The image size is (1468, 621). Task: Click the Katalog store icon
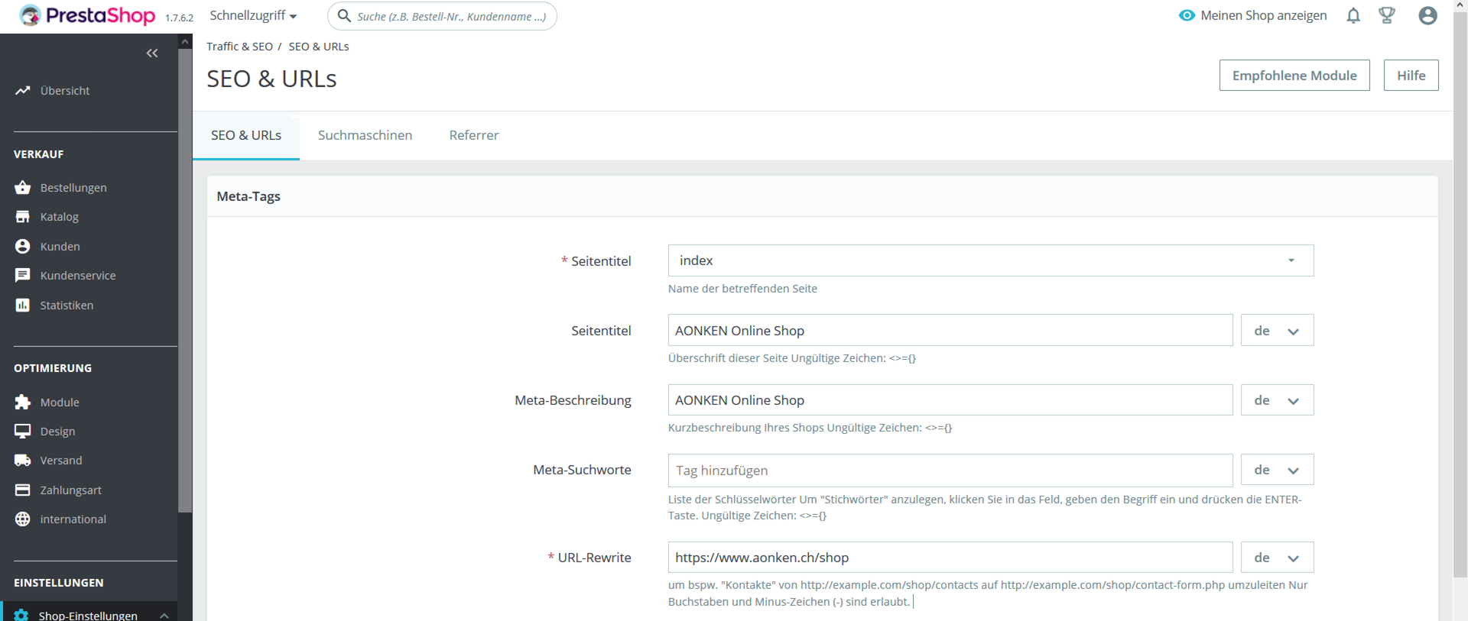[x=23, y=217]
